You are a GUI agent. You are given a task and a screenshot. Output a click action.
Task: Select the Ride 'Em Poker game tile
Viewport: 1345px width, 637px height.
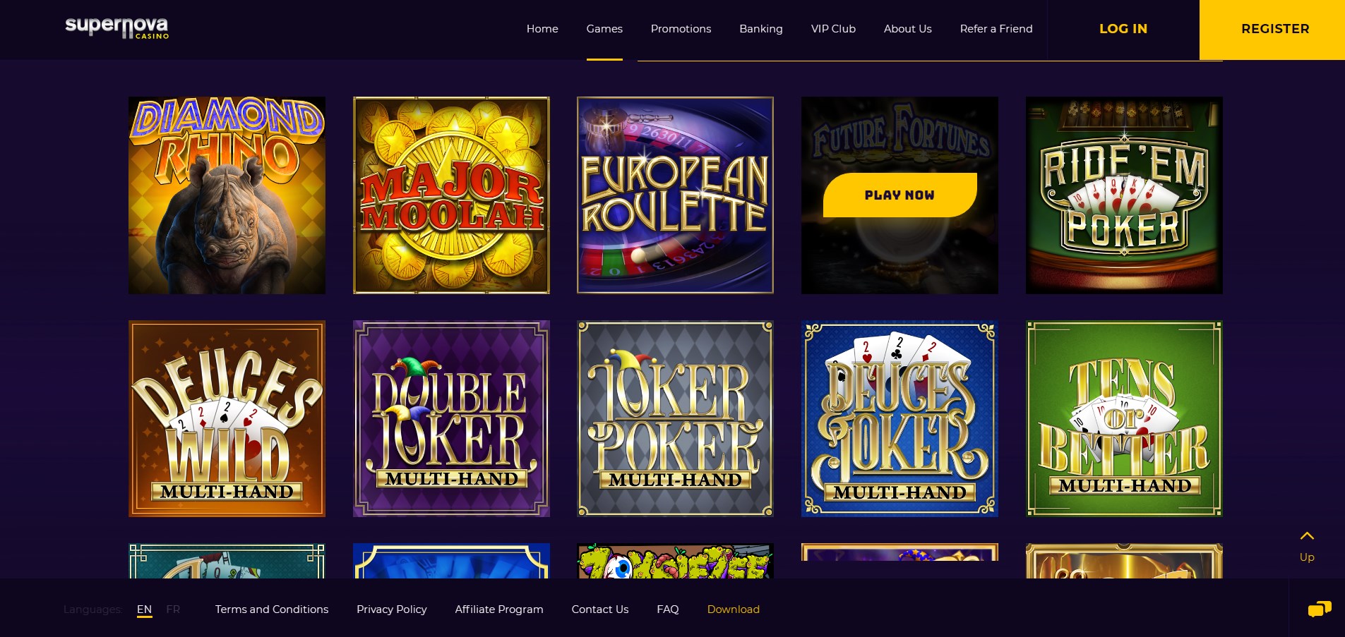pos(1124,195)
